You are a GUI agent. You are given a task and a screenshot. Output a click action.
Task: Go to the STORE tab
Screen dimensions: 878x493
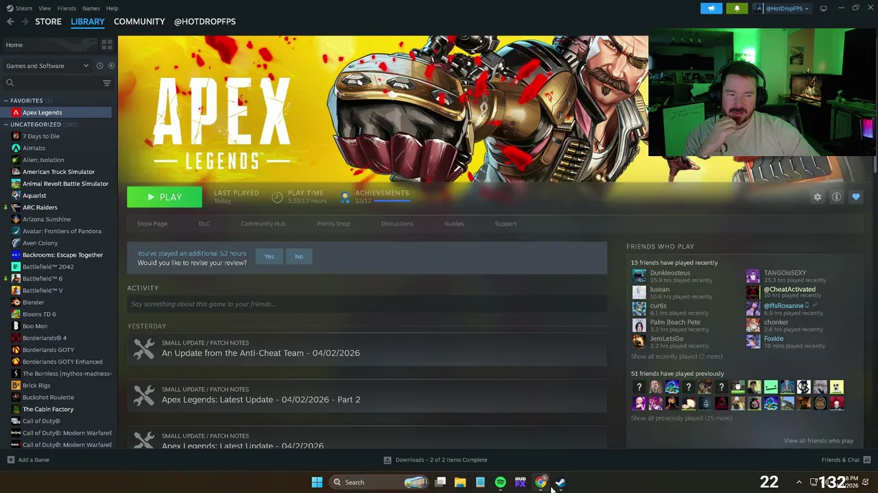click(x=48, y=21)
